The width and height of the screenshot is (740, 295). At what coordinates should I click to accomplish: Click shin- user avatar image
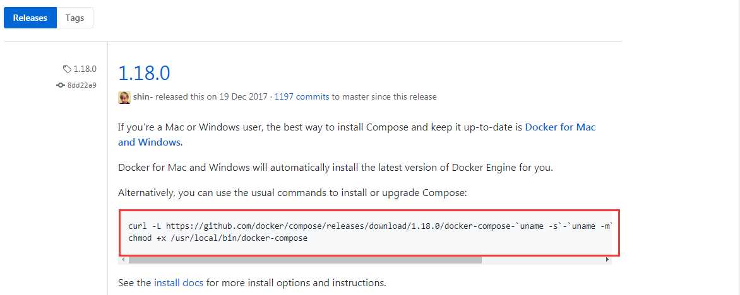coord(124,97)
